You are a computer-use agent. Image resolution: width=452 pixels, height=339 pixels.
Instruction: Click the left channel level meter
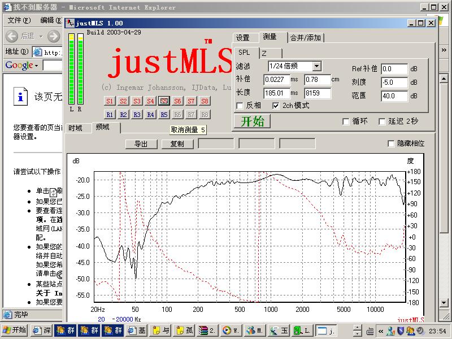coord(71,69)
